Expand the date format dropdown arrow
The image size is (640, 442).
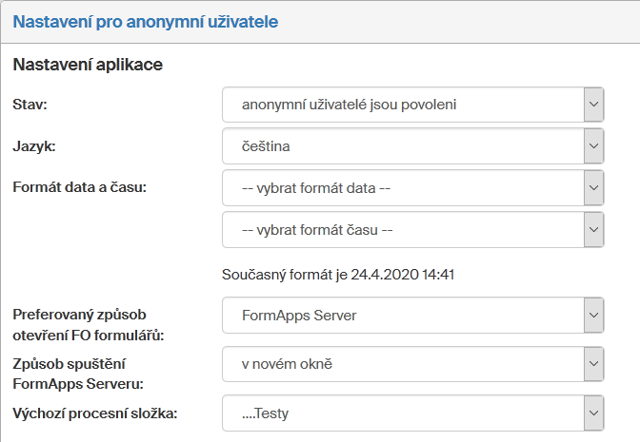point(593,187)
